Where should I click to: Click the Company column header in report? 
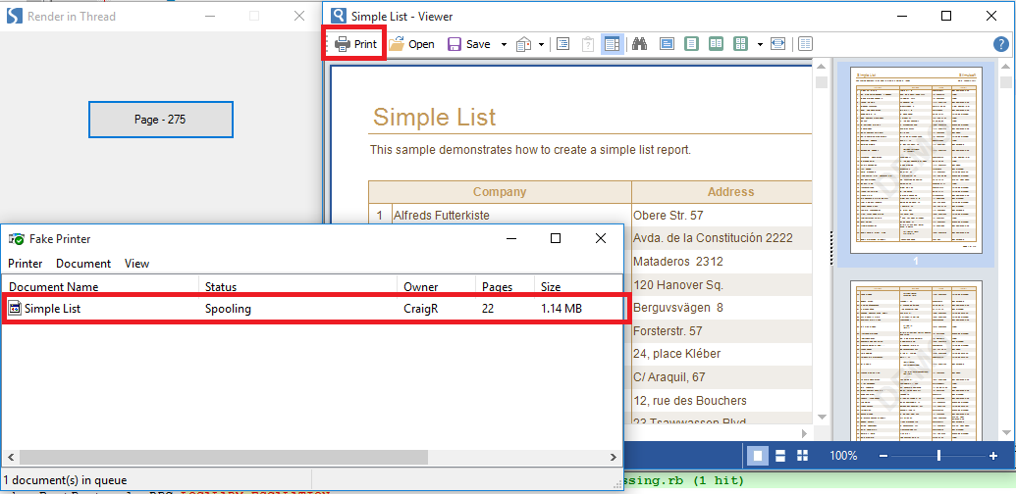(500, 192)
